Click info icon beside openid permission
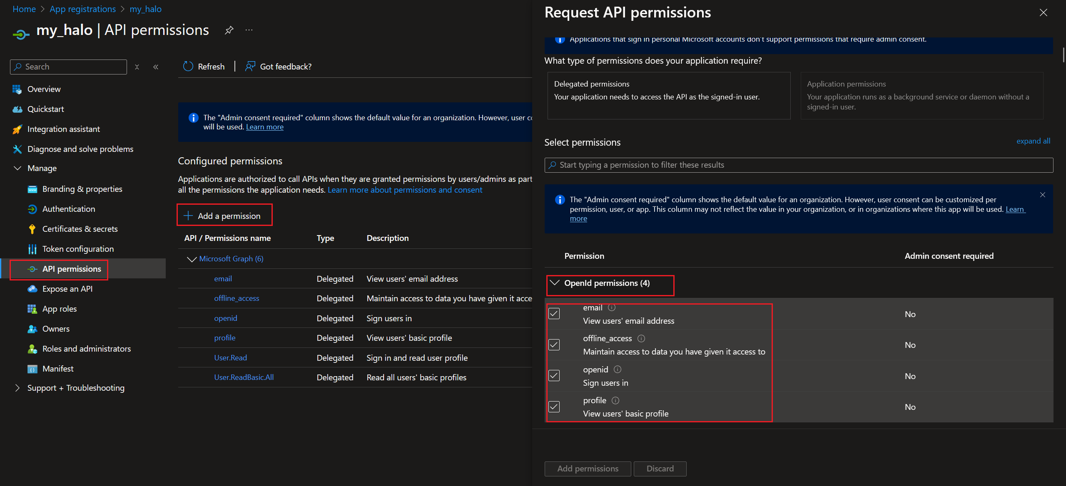The height and width of the screenshot is (486, 1066). tap(618, 369)
